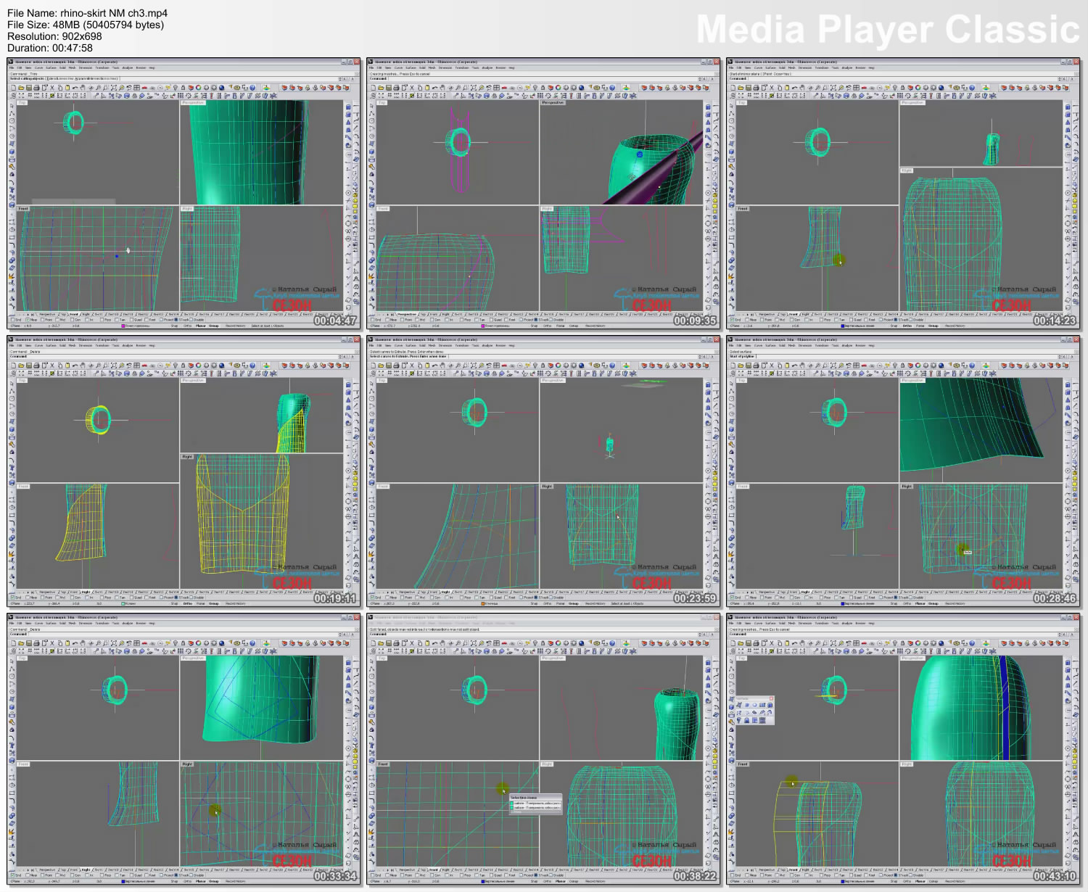This screenshot has height=892, width=1088.
Task: Open the Front viewport title in the 00:04:47 frame
Action: [22, 209]
